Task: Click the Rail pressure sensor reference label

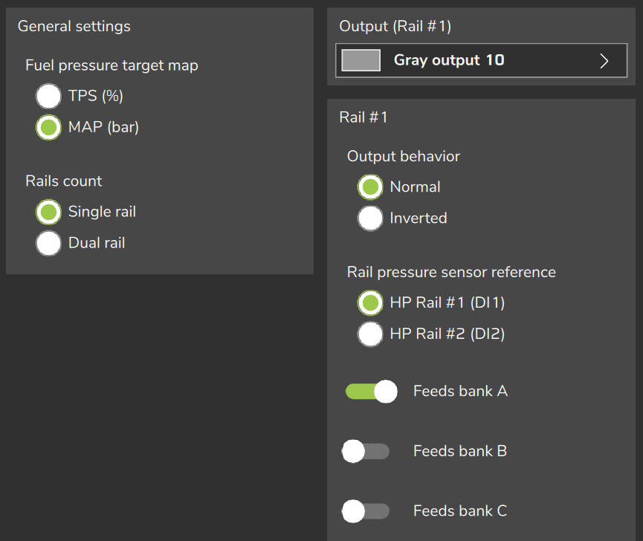Action: 451,273
